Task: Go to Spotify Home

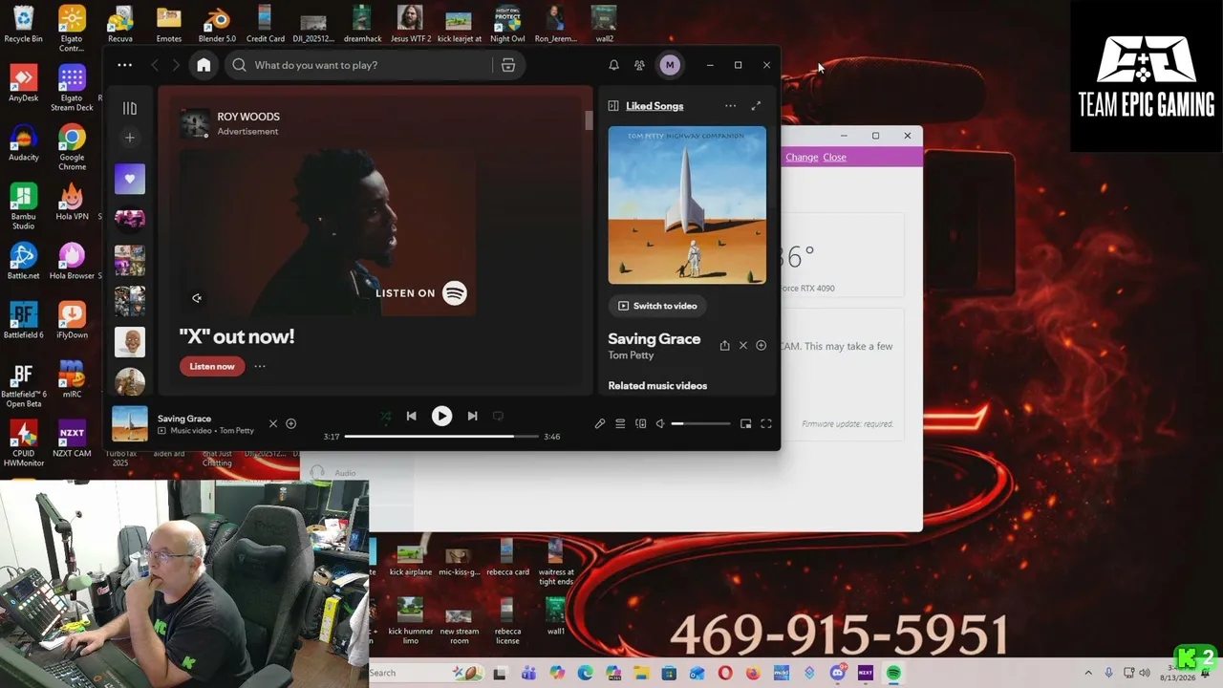Action: (204, 65)
